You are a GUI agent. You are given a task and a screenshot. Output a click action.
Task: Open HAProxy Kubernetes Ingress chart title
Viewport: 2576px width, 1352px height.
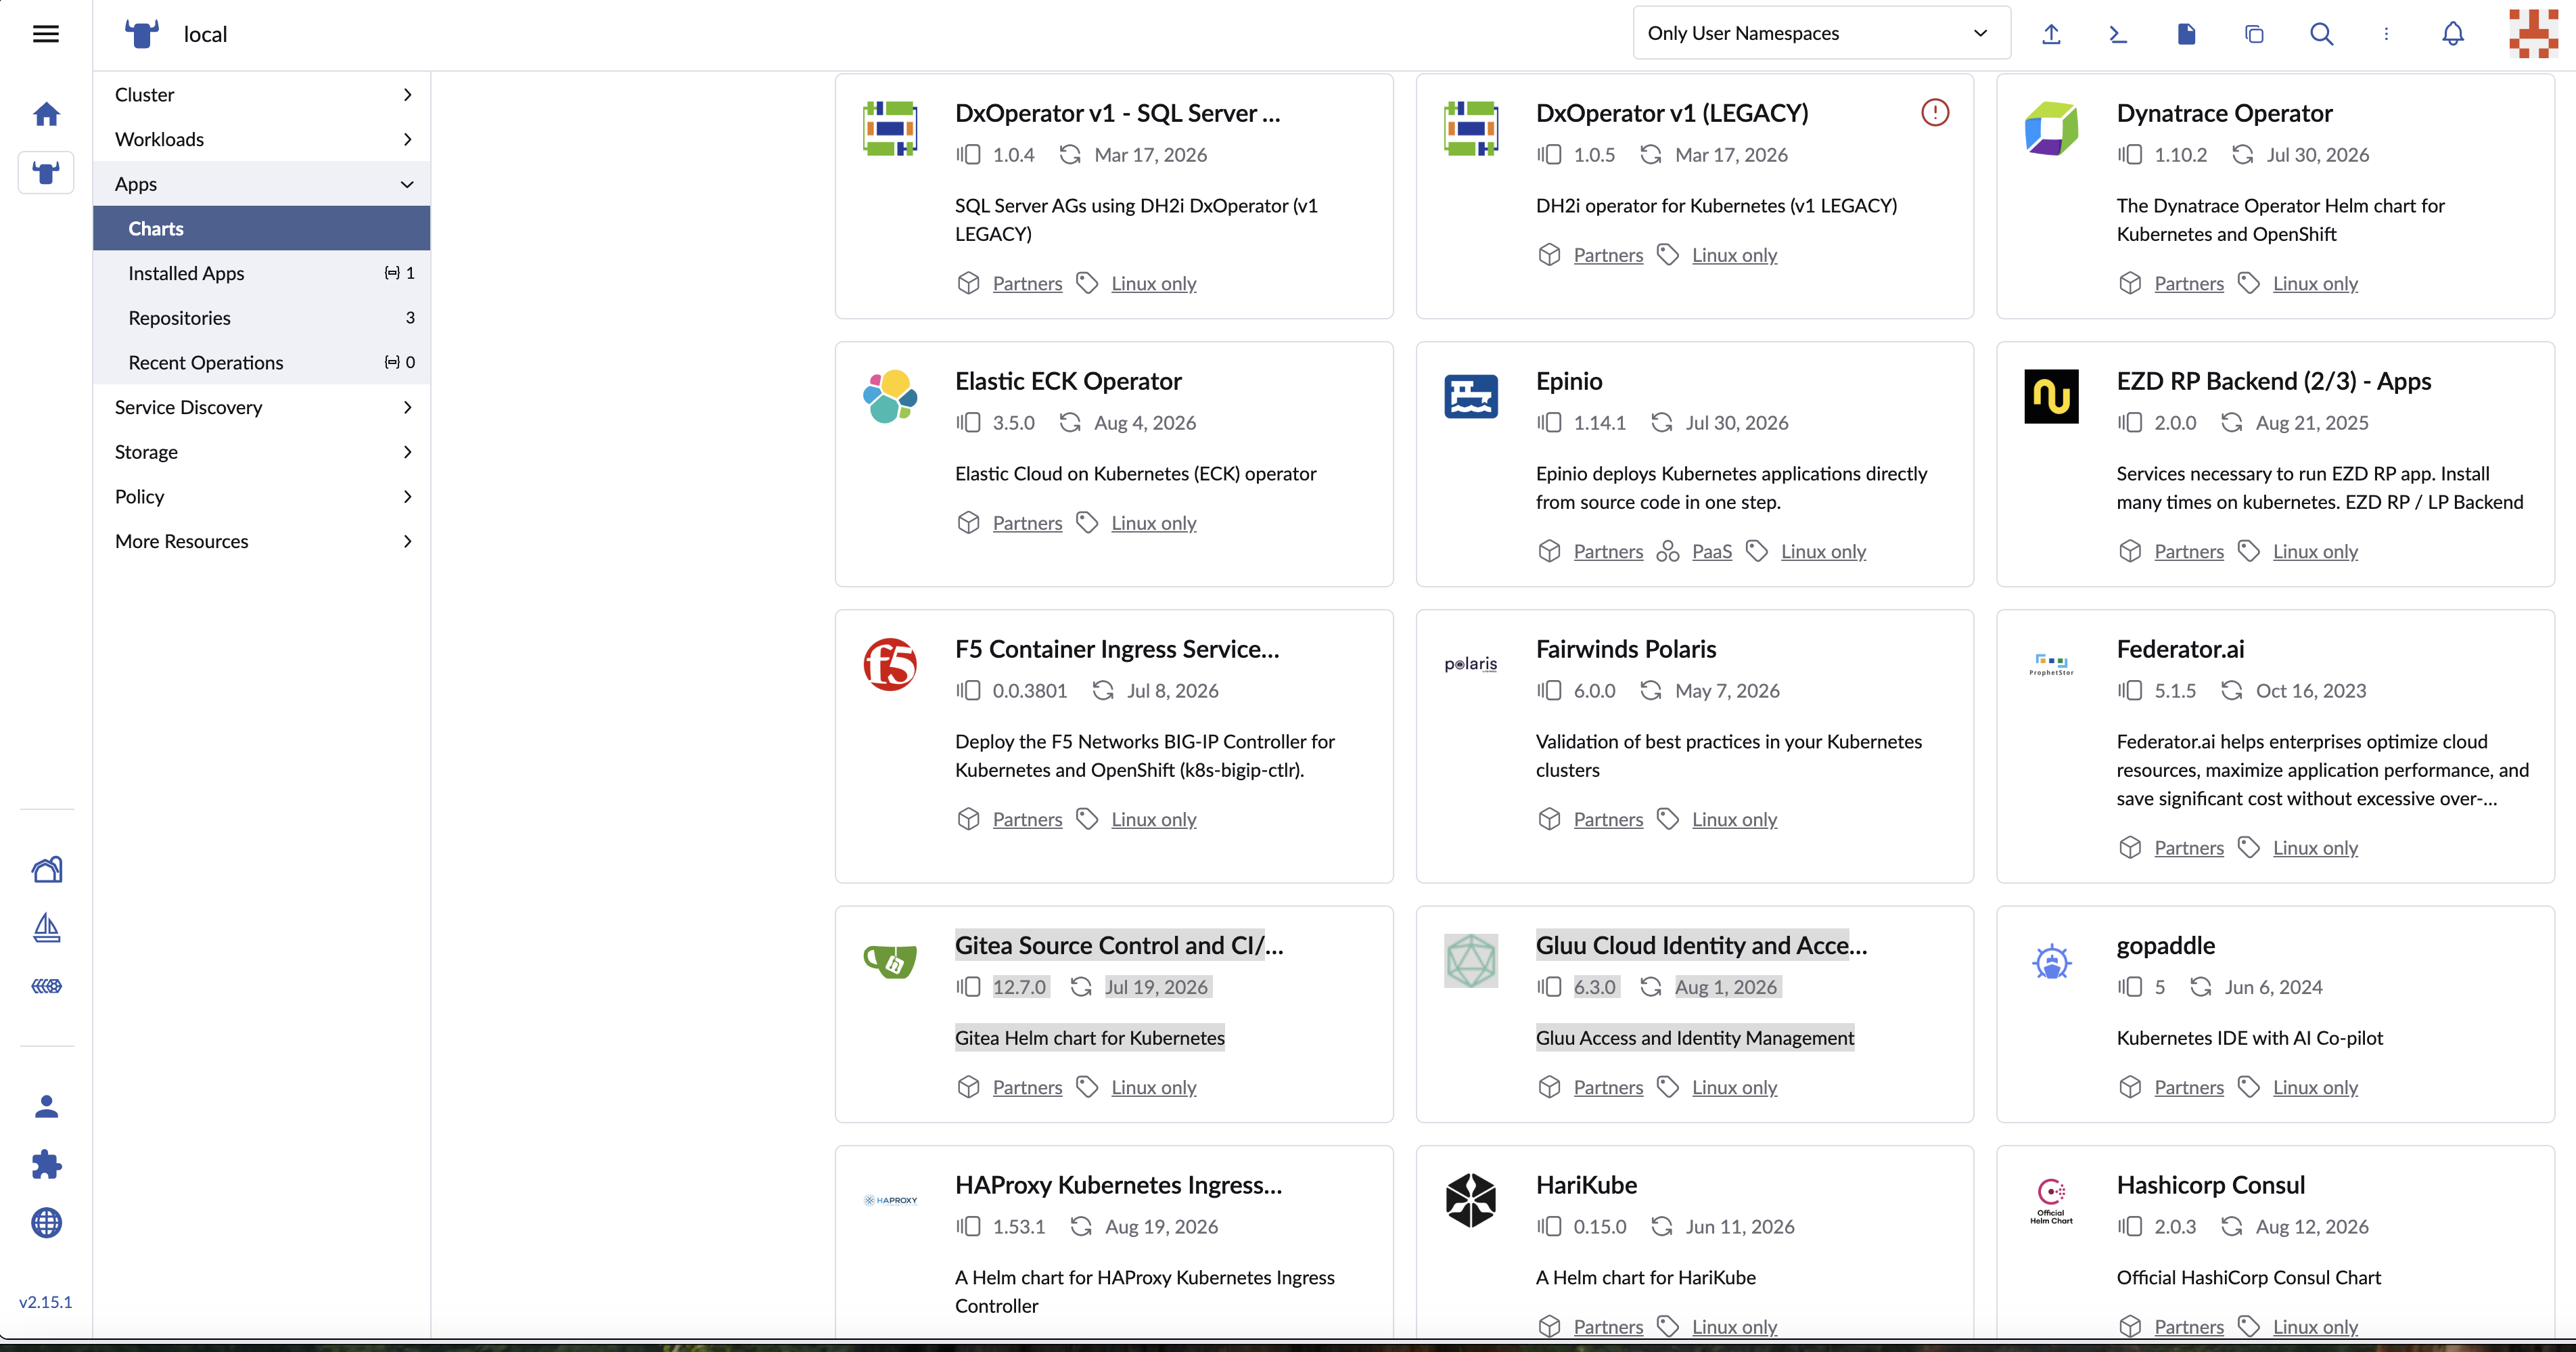tap(1118, 1184)
